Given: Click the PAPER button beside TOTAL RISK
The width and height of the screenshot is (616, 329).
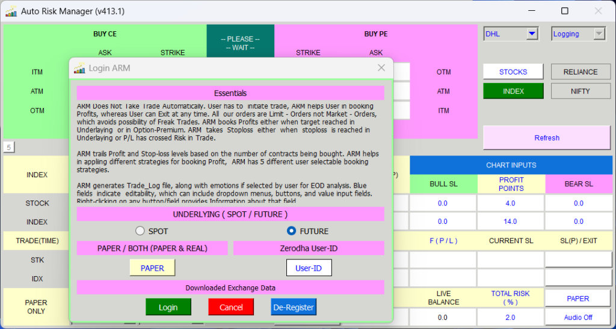Looking at the screenshot, I should tap(578, 298).
